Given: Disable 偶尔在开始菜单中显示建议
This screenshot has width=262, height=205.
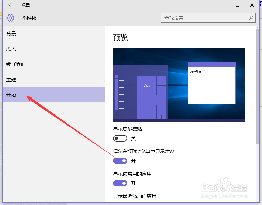Looking at the screenshot, I should pos(120,161).
